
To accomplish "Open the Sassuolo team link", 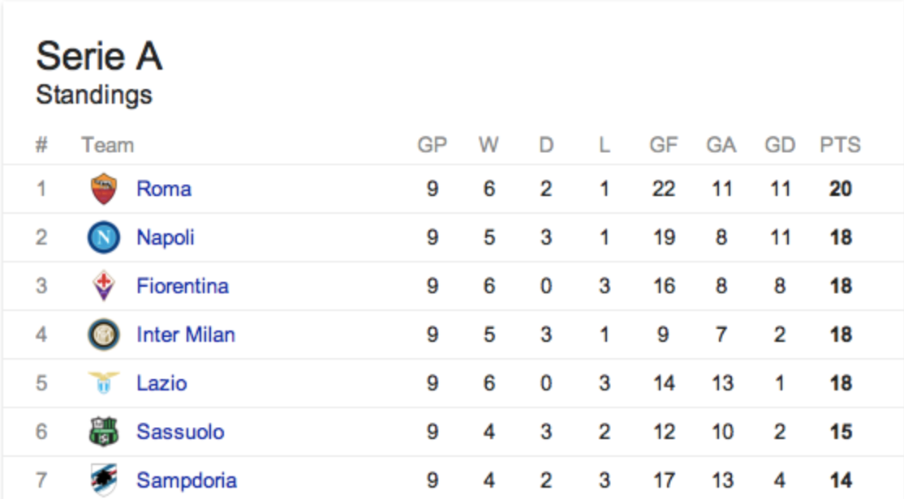I will tap(180, 432).
